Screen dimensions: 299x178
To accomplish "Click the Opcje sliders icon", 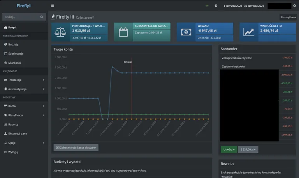I will [5, 143].
